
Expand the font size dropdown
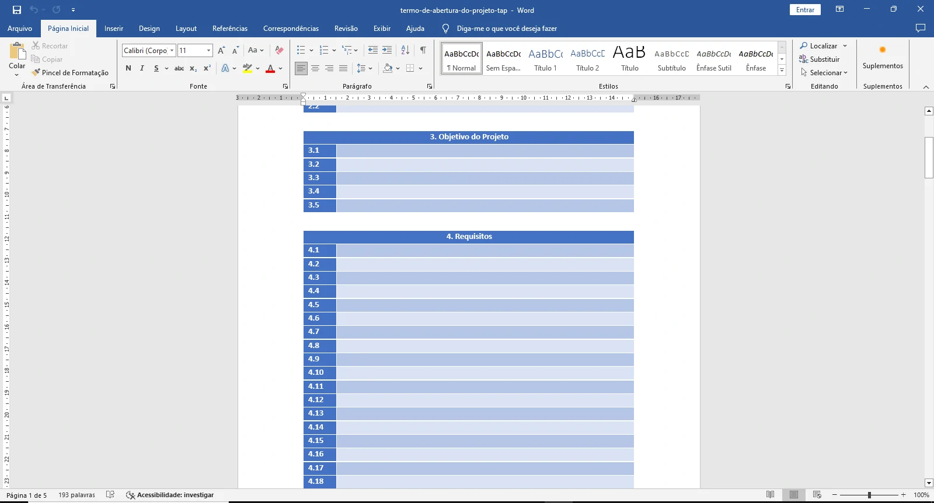(208, 51)
